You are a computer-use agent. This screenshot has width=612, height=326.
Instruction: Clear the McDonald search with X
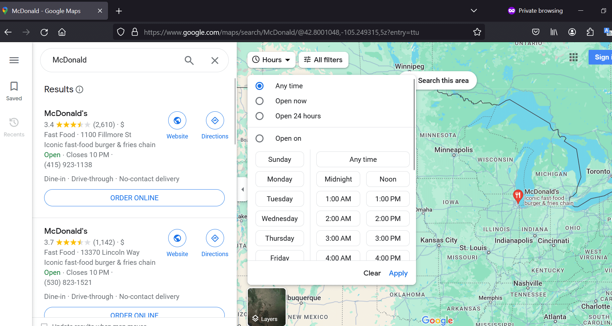coord(215,60)
